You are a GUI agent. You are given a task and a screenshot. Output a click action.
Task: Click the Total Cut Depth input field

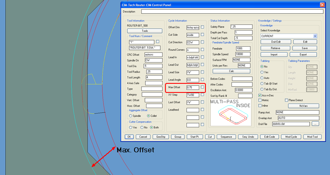click(243, 38)
